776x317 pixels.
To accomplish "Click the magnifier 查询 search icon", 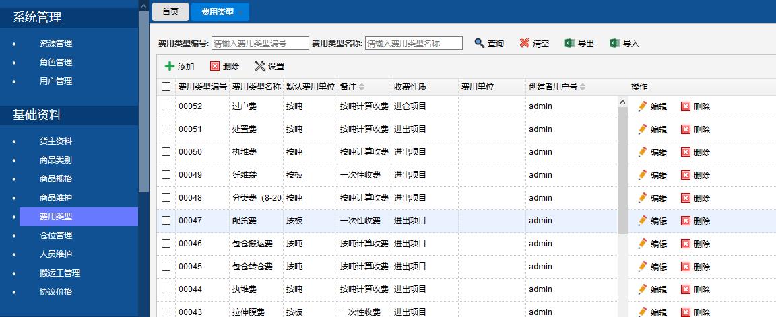I will tap(479, 43).
